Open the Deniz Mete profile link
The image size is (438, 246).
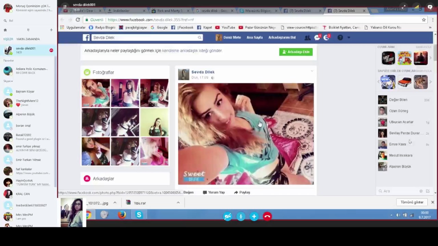point(228,38)
